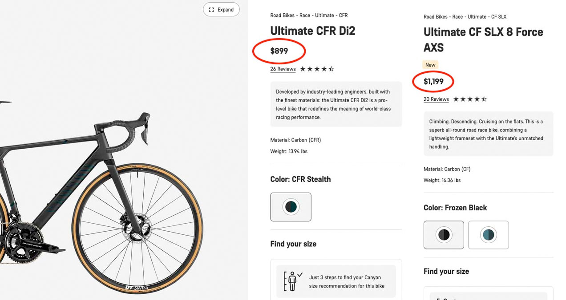Image resolution: width=566 pixels, height=300 pixels.
Task: Open the 26 Reviews link for the Ultimate CFR Di2
Action: [x=283, y=69]
